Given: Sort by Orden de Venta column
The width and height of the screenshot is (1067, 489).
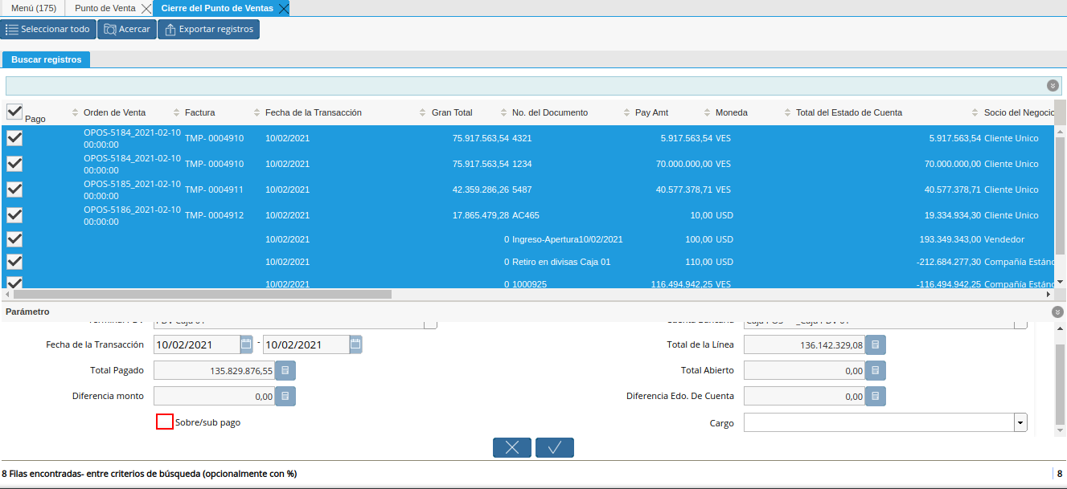Looking at the screenshot, I should tap(114, 112).
